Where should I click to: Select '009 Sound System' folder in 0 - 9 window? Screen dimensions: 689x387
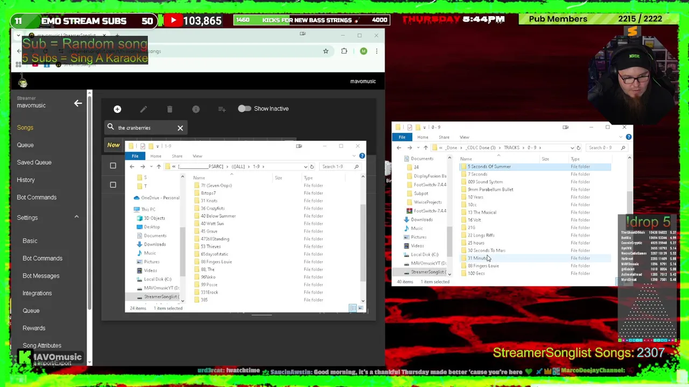pyautogui.click(x=485, y=182)
